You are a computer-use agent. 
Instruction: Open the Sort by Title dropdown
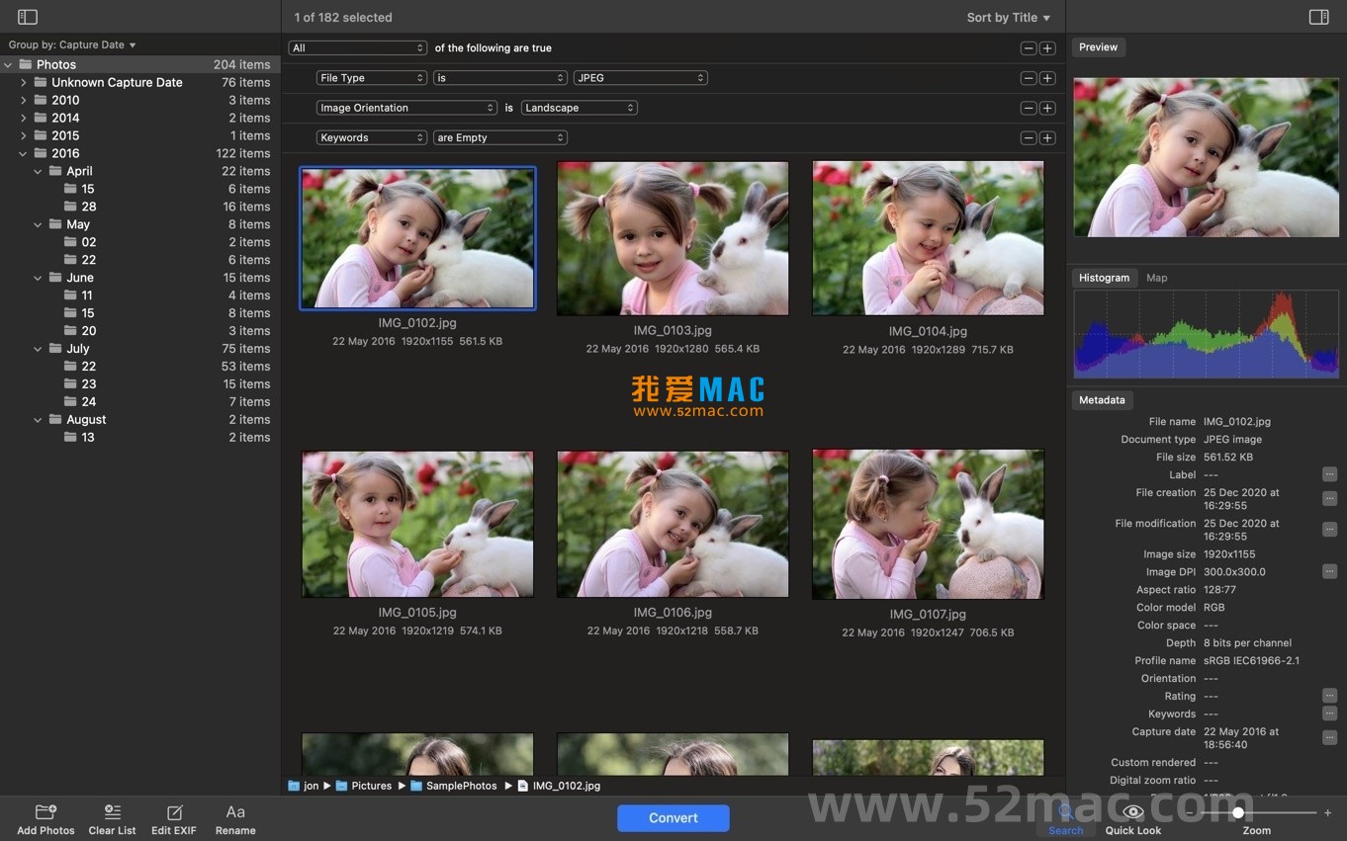(x=1007, y=17)
